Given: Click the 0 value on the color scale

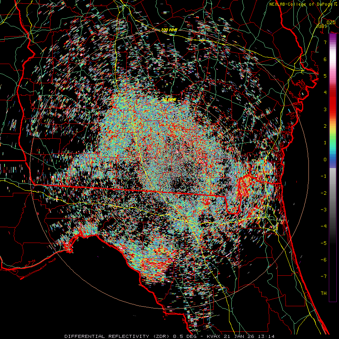Looking at the screenshot, I should point(325,160).
